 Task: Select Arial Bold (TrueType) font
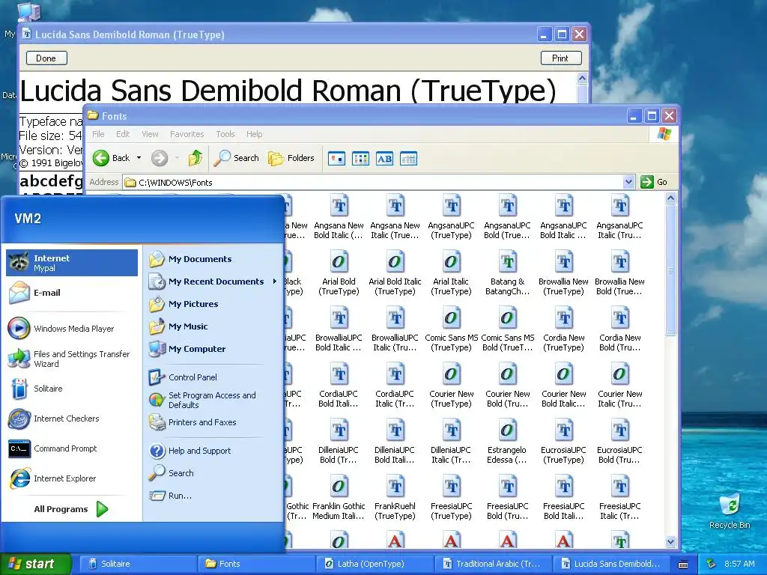[x=339, y=274]
